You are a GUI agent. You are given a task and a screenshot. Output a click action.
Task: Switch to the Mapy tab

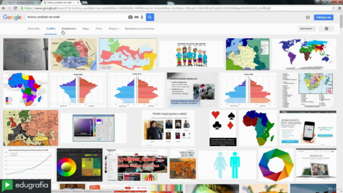pyautogui.click(x=86, y=28)
